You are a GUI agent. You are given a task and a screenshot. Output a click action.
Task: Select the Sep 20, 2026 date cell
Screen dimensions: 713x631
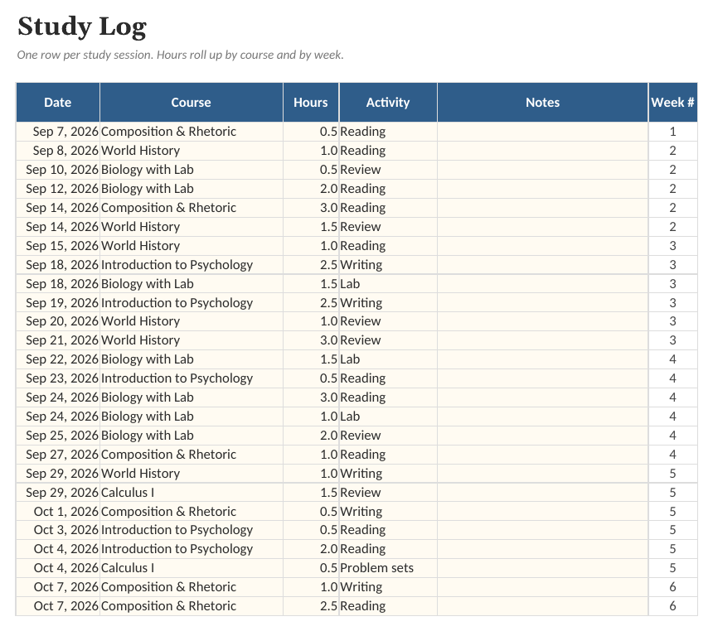58,321
